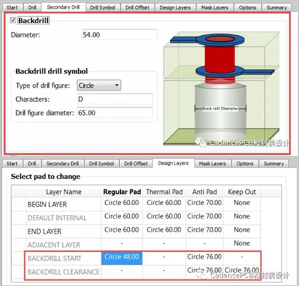299x286 pixels.
Task: Switch to the Drill Symbol tab in top panel
Action: [x=103, y=8]
